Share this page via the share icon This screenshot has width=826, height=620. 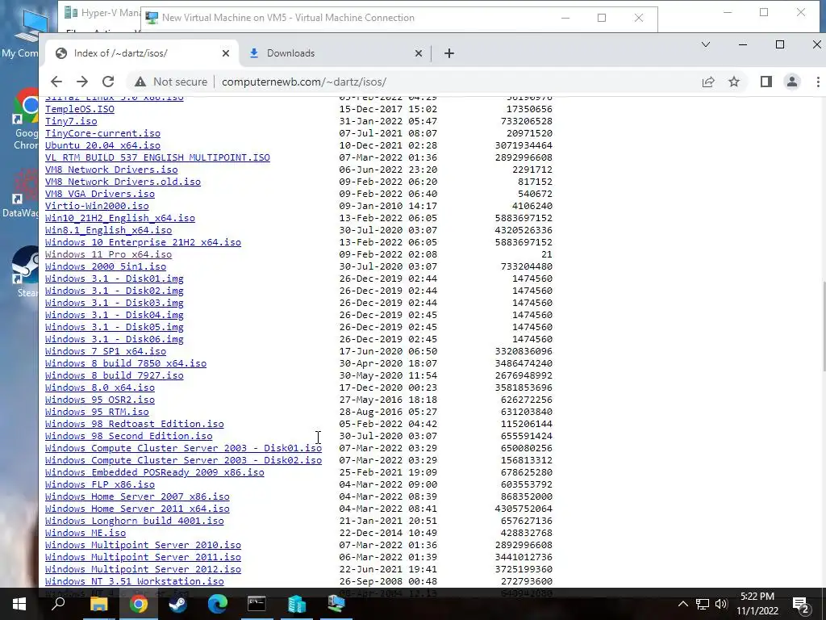coord(708,82)
